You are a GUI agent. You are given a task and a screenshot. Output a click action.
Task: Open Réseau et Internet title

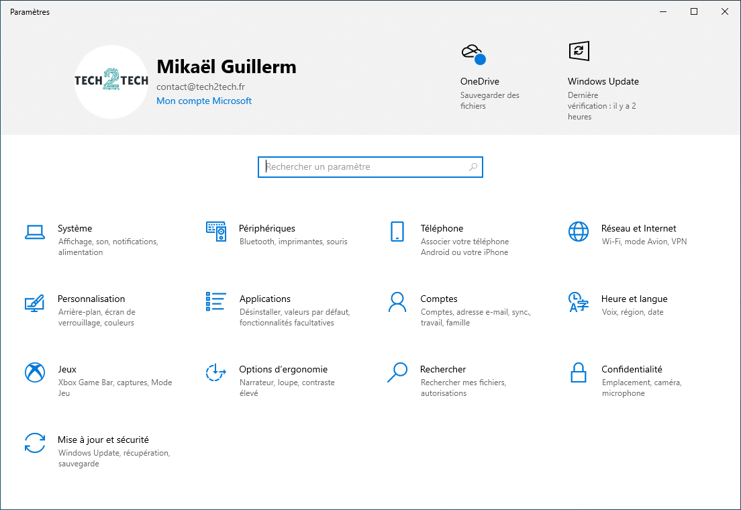click(638, 228)
